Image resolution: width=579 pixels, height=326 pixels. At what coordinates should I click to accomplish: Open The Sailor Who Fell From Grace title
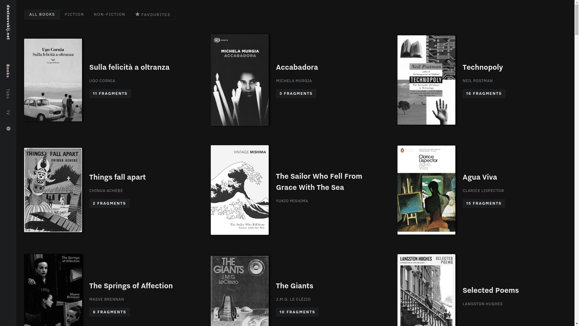[319, 182]
